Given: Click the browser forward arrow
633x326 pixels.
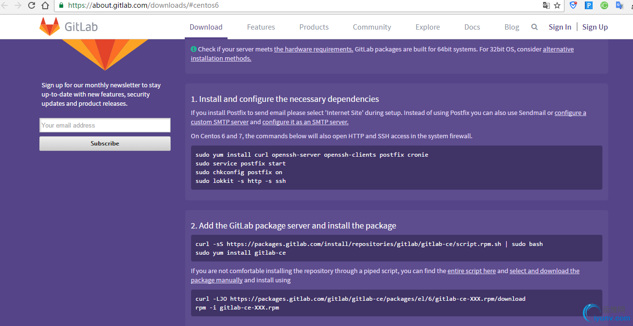Looking at the screenshot, I should click(18, 6).
